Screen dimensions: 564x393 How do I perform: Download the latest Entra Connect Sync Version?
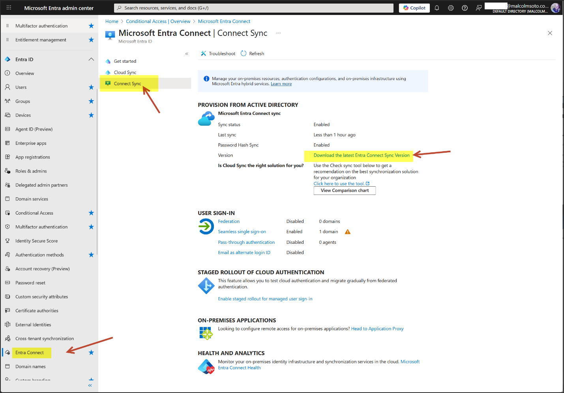point(361,155)
